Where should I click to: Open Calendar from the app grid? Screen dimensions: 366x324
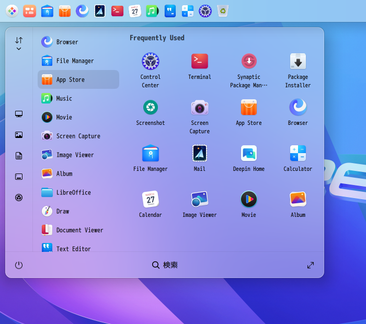pos(151,200)
